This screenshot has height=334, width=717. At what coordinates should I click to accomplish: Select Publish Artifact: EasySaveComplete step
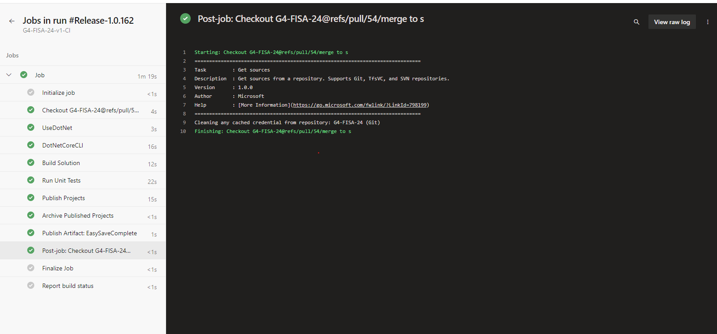[x=90, y=233]
